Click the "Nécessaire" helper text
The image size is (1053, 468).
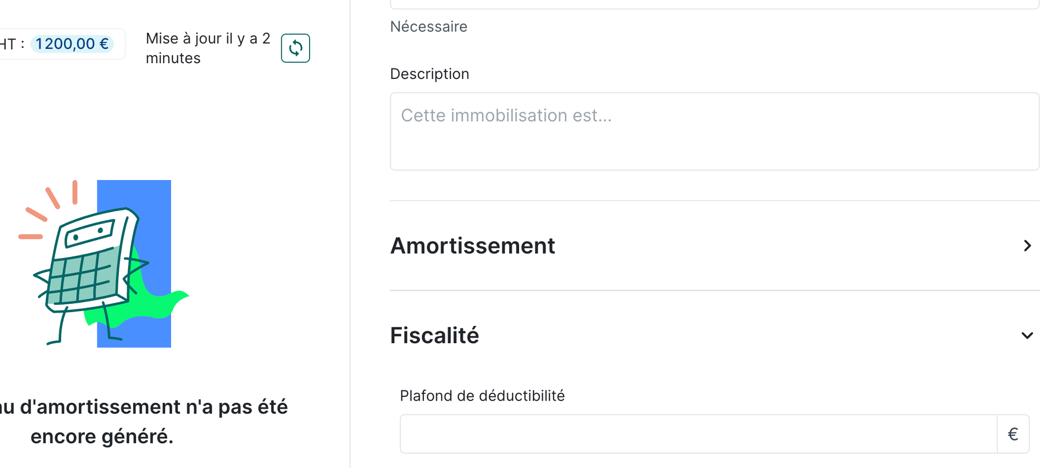tap(429, 27)
